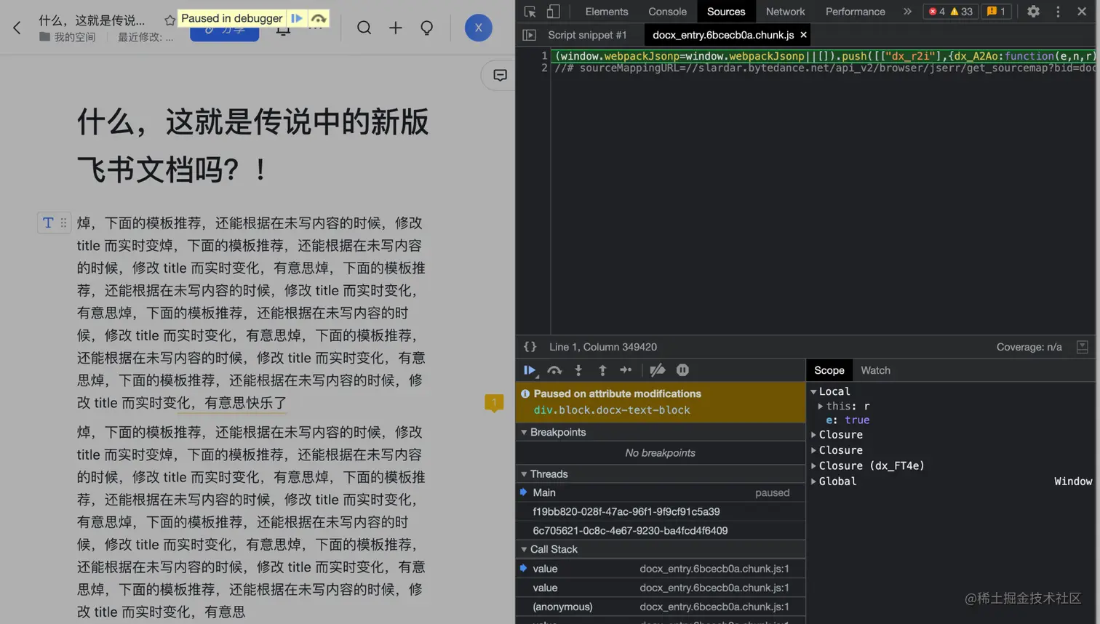
Task: Select the (anonymous) call stack frame
Action: pyautogui.click(x=660, y=607)
